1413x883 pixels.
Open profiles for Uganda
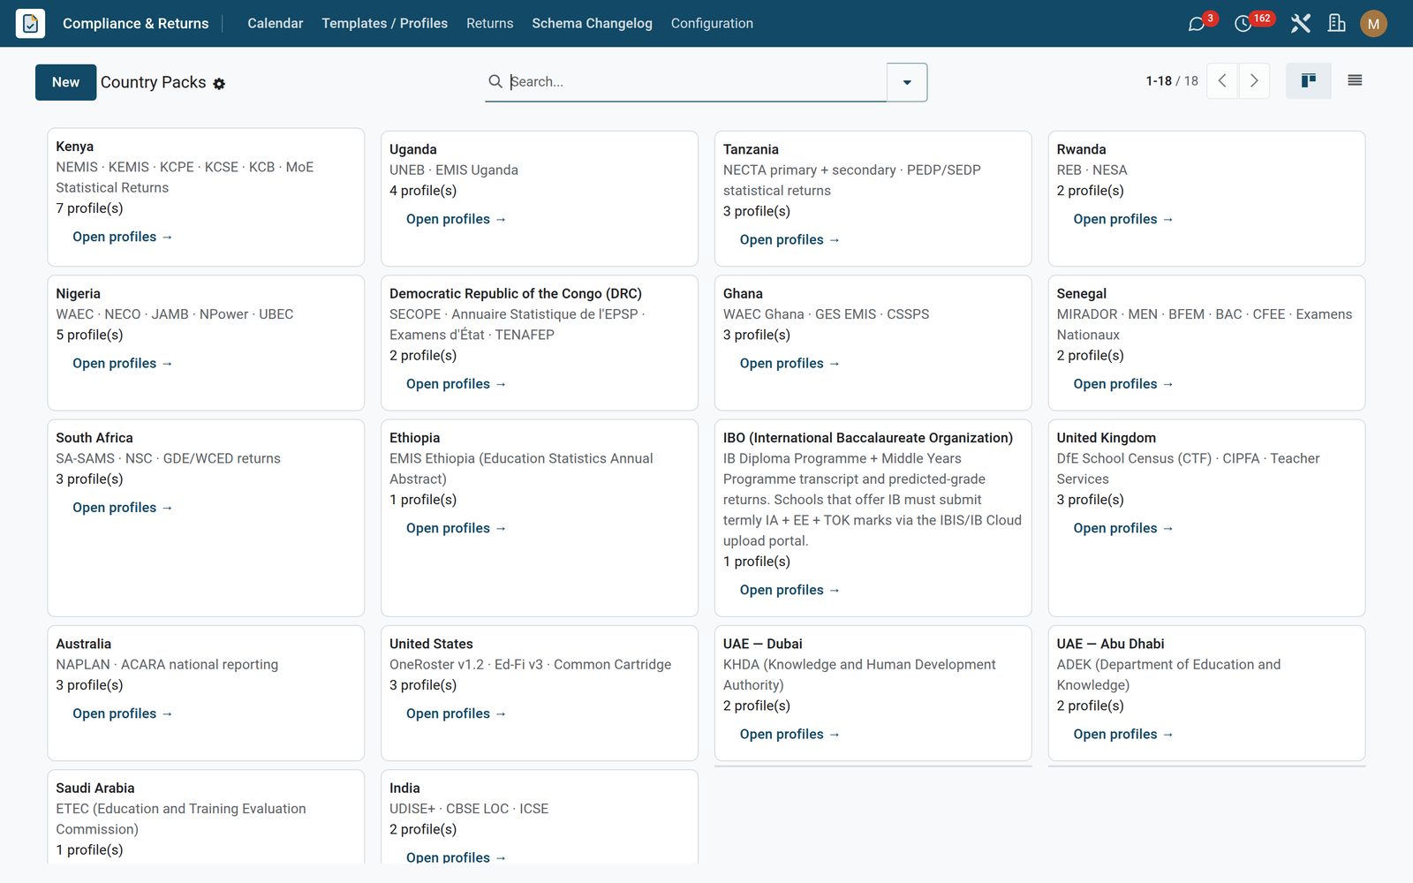pos(457,219)
